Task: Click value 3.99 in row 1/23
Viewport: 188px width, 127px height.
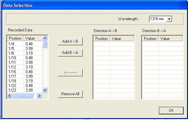Action: [x=29, y=90]
